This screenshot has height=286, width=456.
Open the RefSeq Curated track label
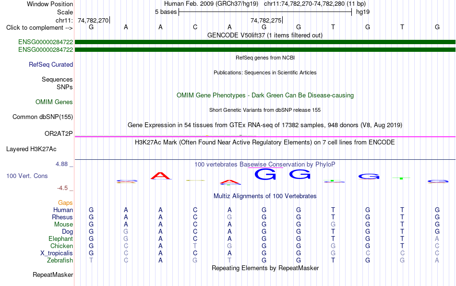(51, 64)
